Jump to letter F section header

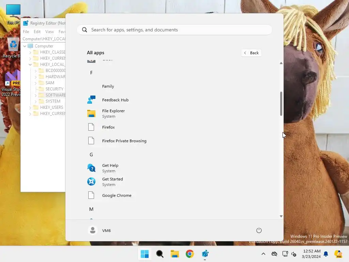point(91,73)
